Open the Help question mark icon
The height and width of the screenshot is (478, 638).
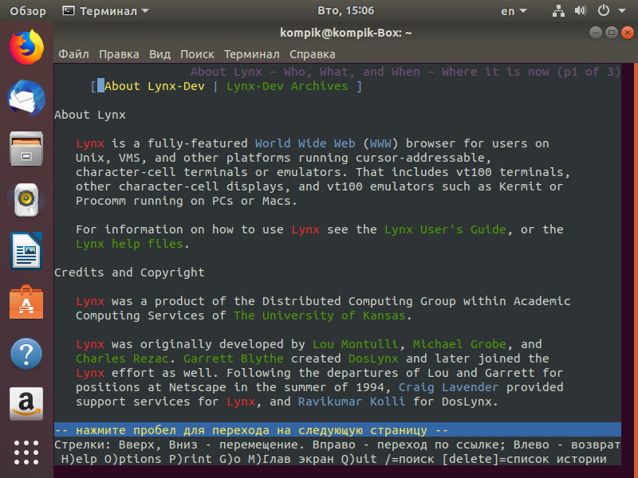click(26, 353)
